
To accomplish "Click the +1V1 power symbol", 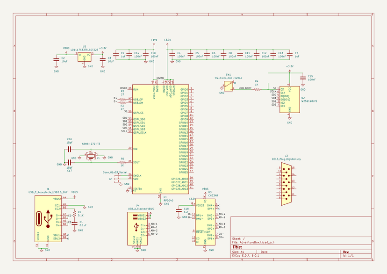I will [x=154, y=42].
